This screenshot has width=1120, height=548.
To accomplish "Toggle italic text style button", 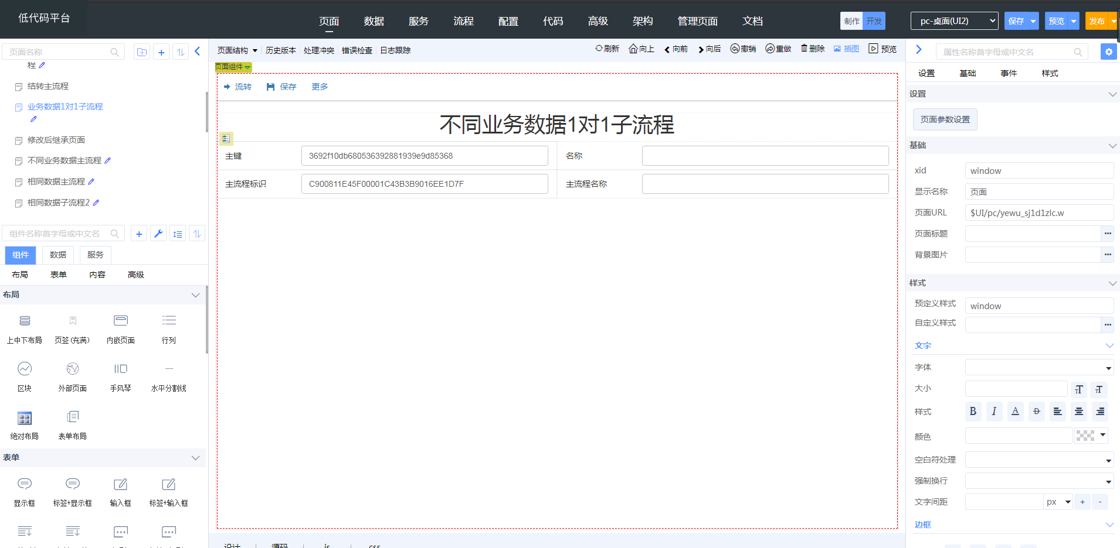I will [x=994, y=412].
